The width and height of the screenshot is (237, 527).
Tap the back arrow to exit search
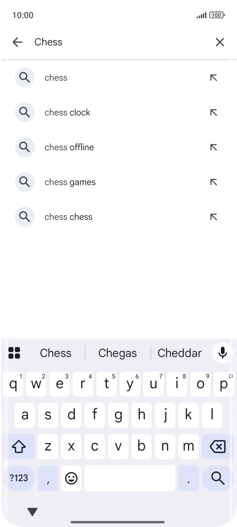pos(17,42)
